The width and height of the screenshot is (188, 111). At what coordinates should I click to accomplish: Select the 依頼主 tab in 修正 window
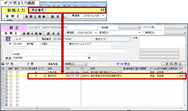click(x=11, y=33)
